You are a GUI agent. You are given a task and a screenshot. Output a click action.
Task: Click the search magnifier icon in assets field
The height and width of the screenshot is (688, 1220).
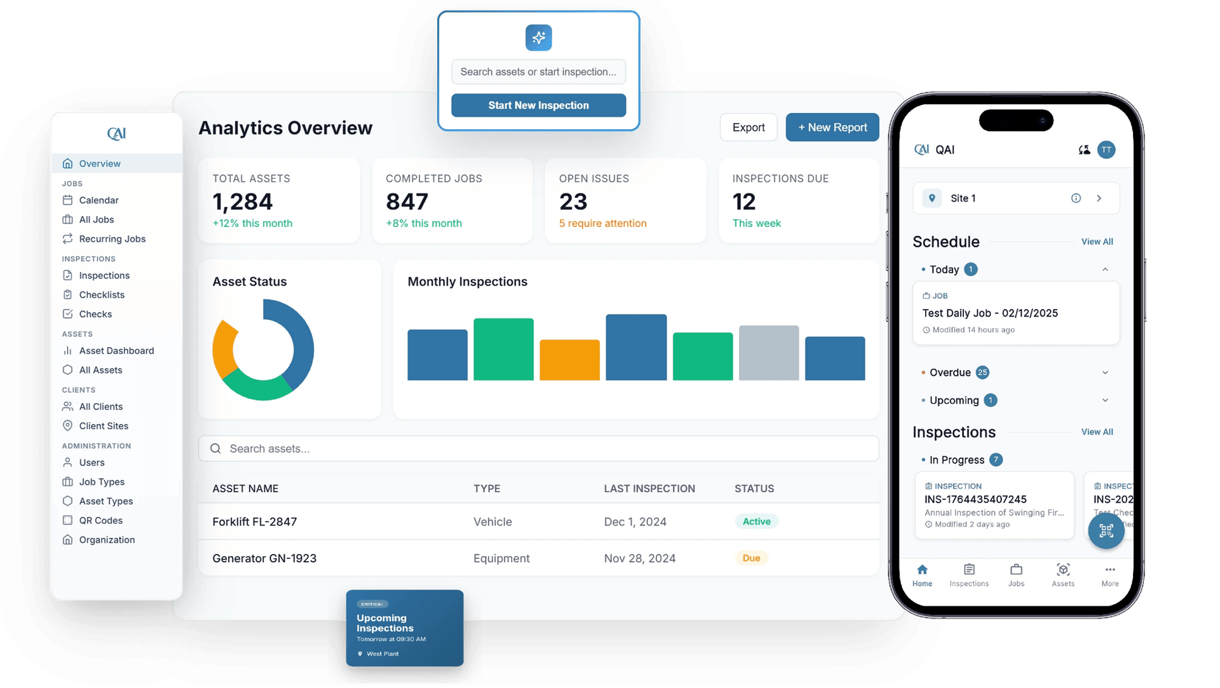[x=215, y=449]
